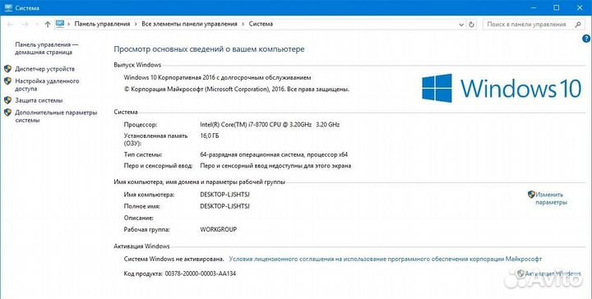
Task: Open Microsoft license agreement terms link
Action: (x=385, y=259)
